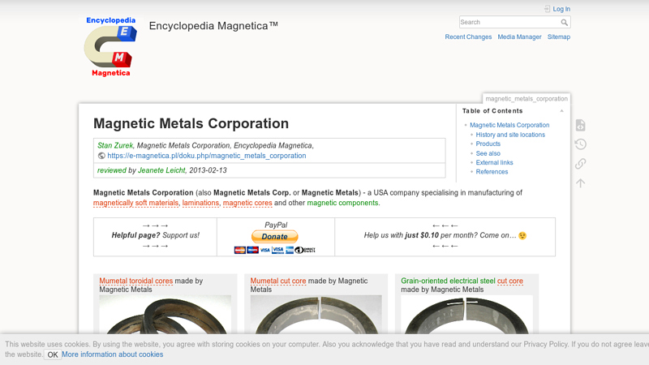Viewport: 649px width, 365px height.
Task: Open Mumetal toroidal cores caption link
Action: click(135, 281)
